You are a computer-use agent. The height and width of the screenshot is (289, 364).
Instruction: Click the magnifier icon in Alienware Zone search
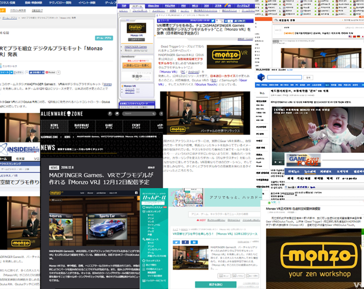pos(153,114)
